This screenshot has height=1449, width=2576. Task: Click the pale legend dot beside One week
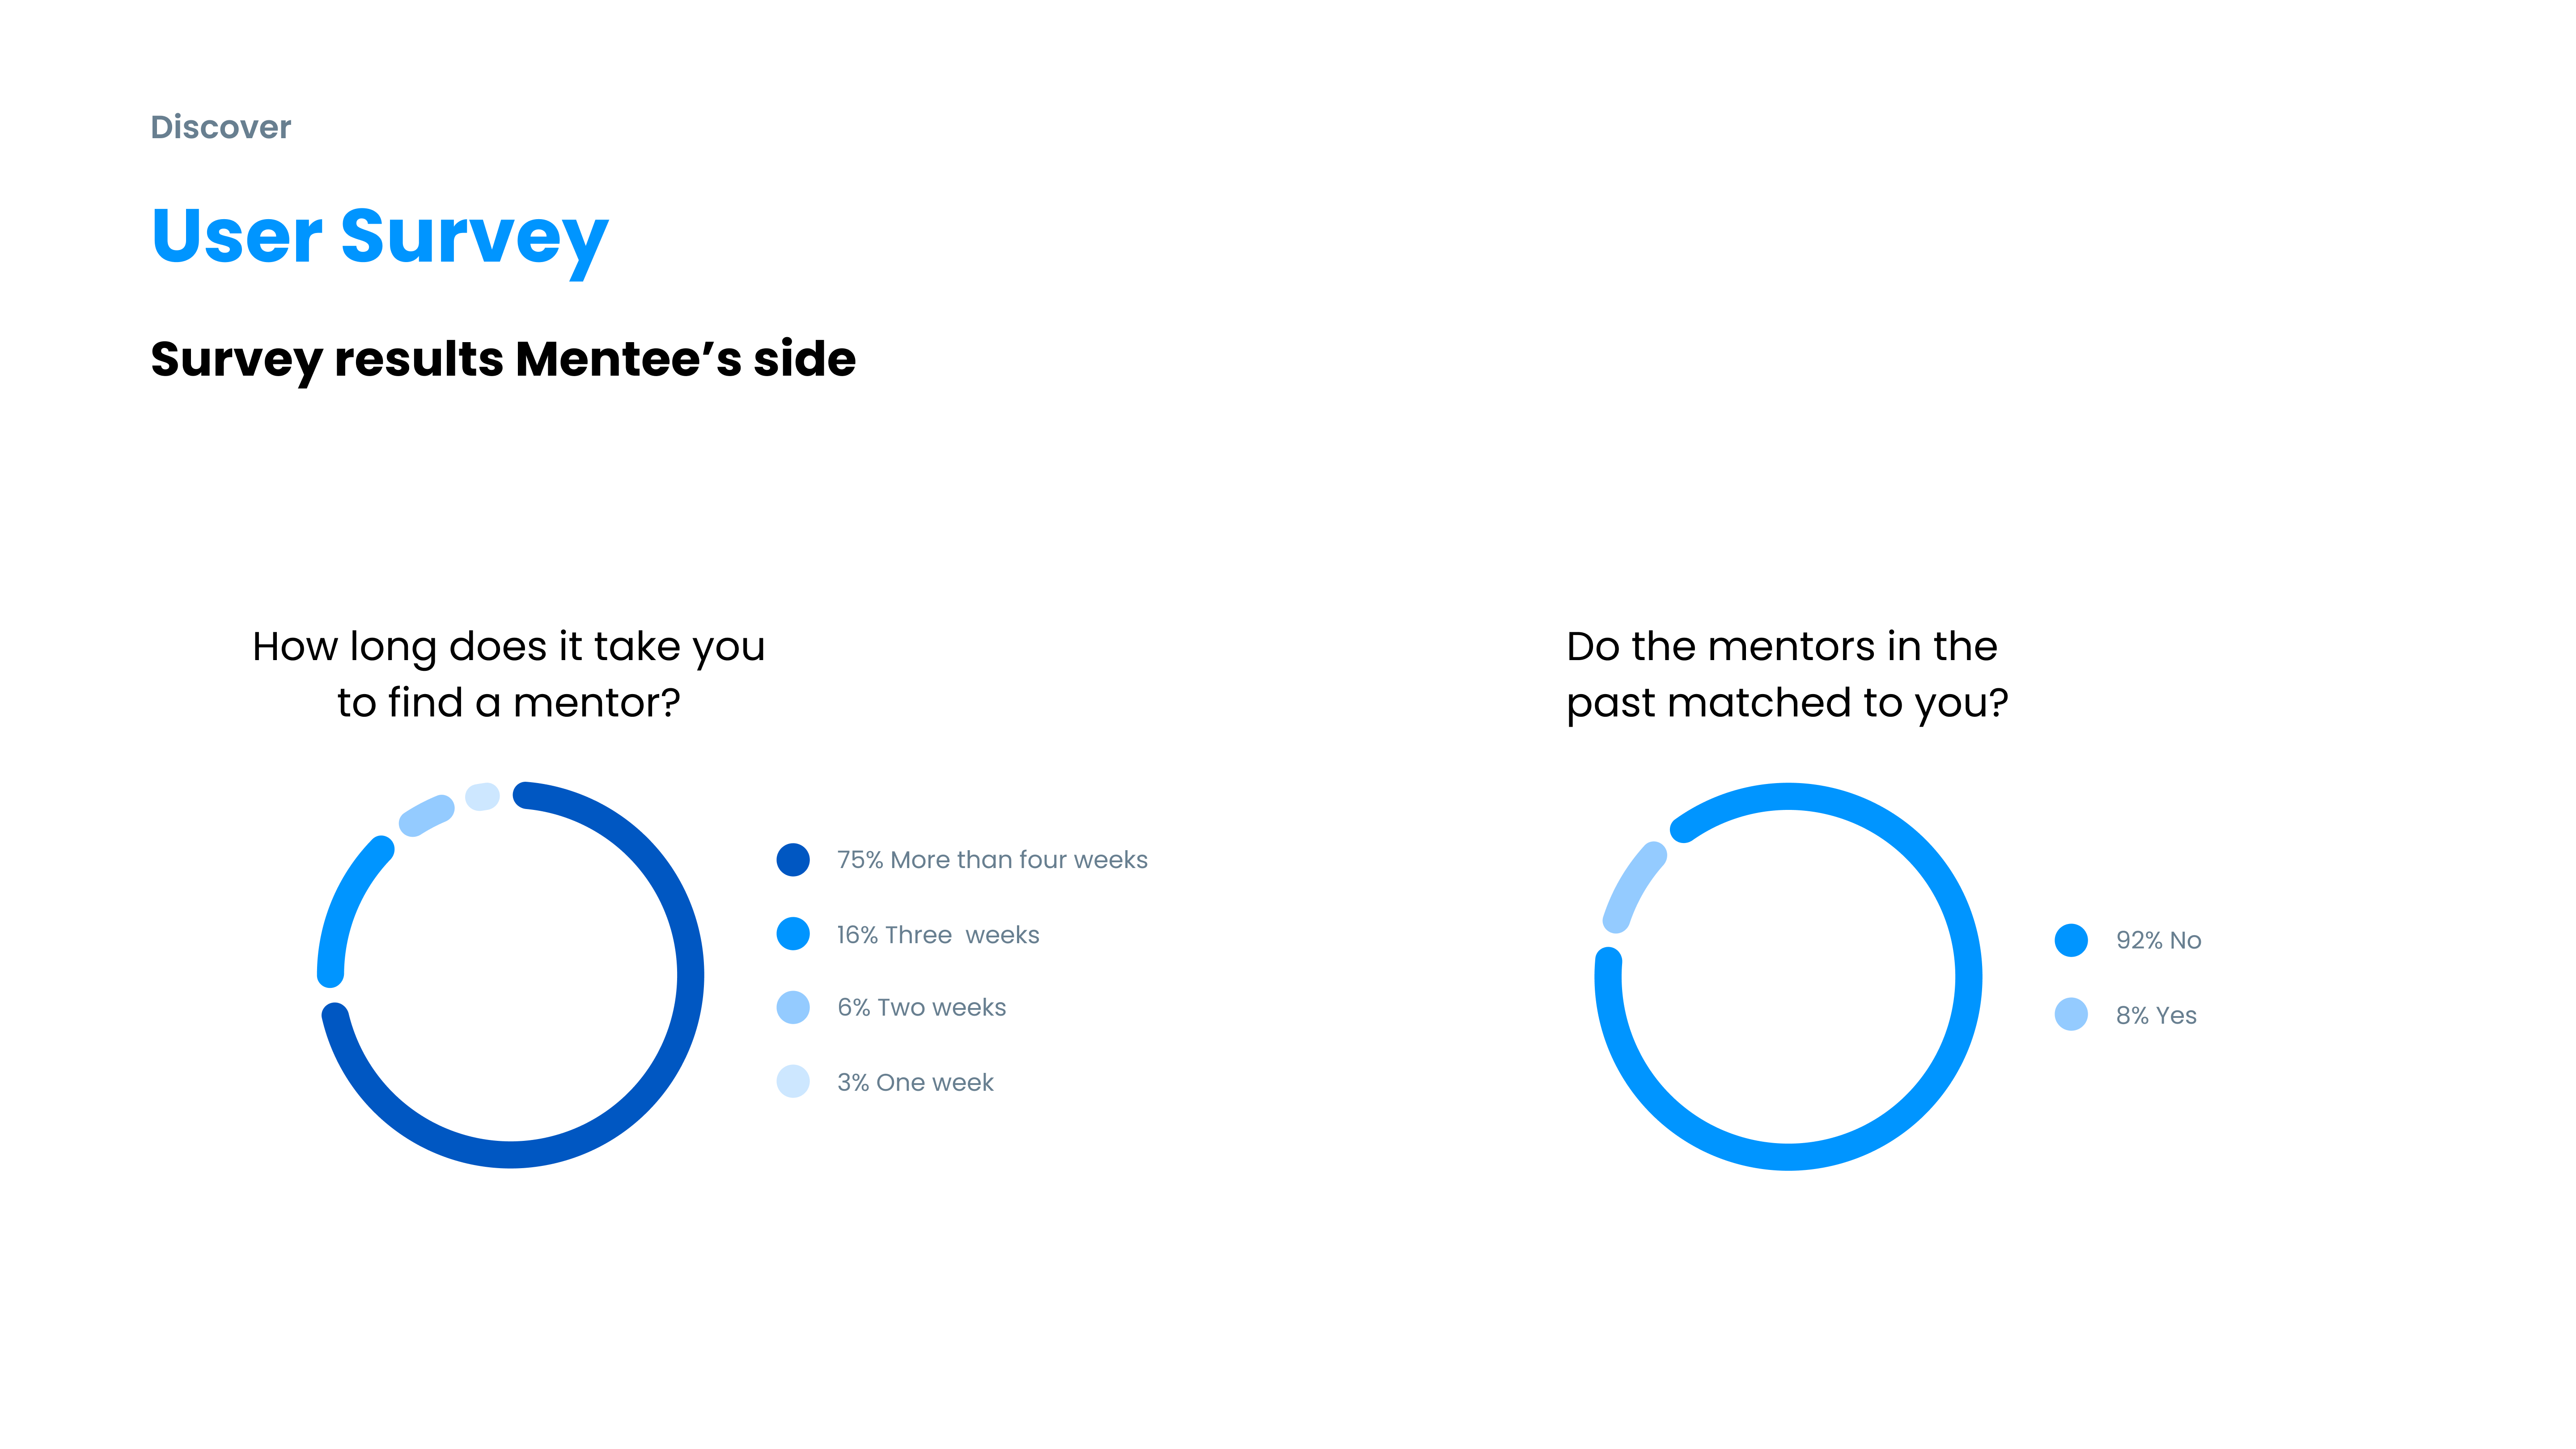pyautogui.click(x=793, y=1081)
